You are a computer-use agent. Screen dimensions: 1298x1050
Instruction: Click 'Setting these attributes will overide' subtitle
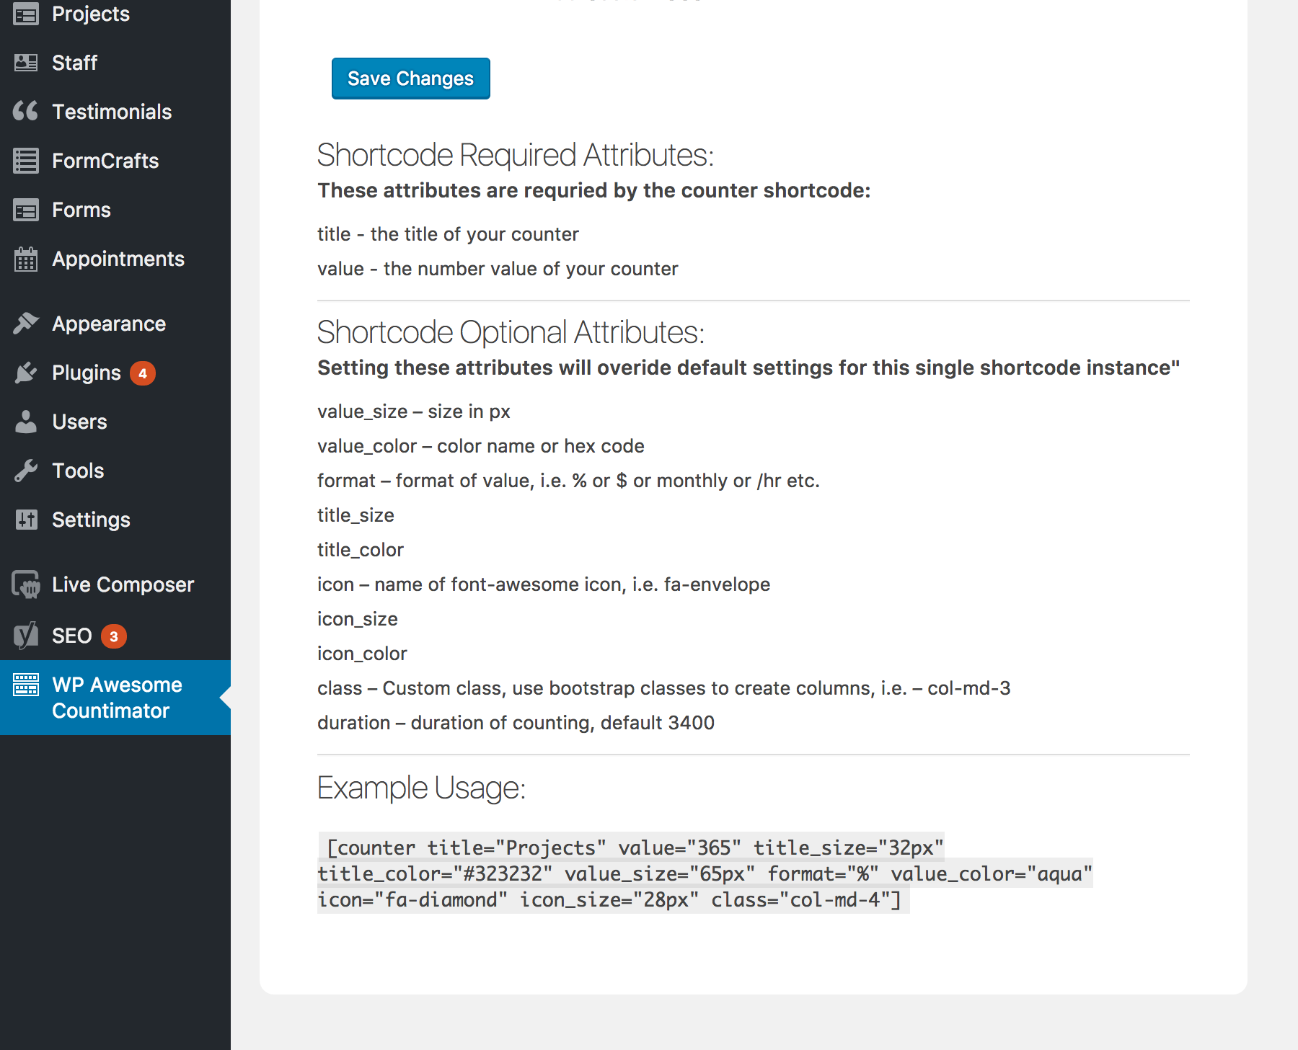coord(749,368)
